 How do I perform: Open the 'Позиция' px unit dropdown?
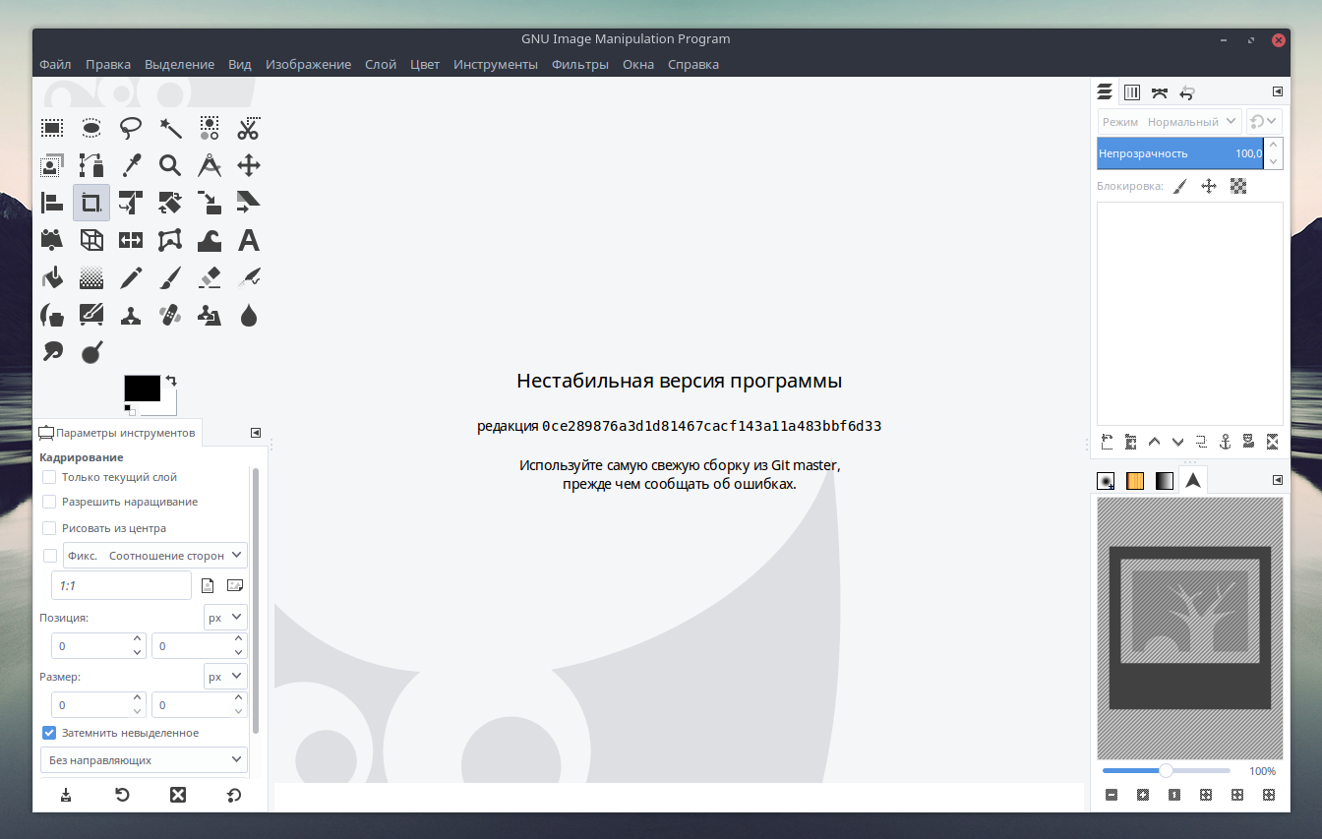pyautogui.click(x=225, y=618)
